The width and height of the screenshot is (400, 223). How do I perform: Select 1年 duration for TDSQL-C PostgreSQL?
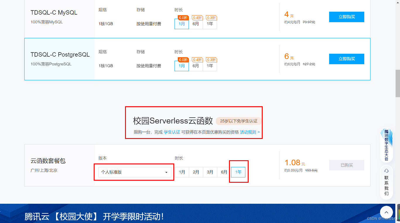click(x=210, y=66)
